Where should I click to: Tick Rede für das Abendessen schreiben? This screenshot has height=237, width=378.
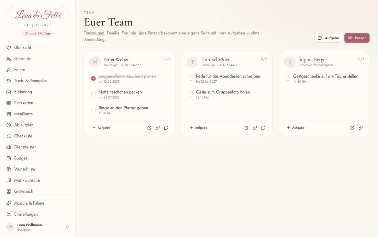[191, 79]
